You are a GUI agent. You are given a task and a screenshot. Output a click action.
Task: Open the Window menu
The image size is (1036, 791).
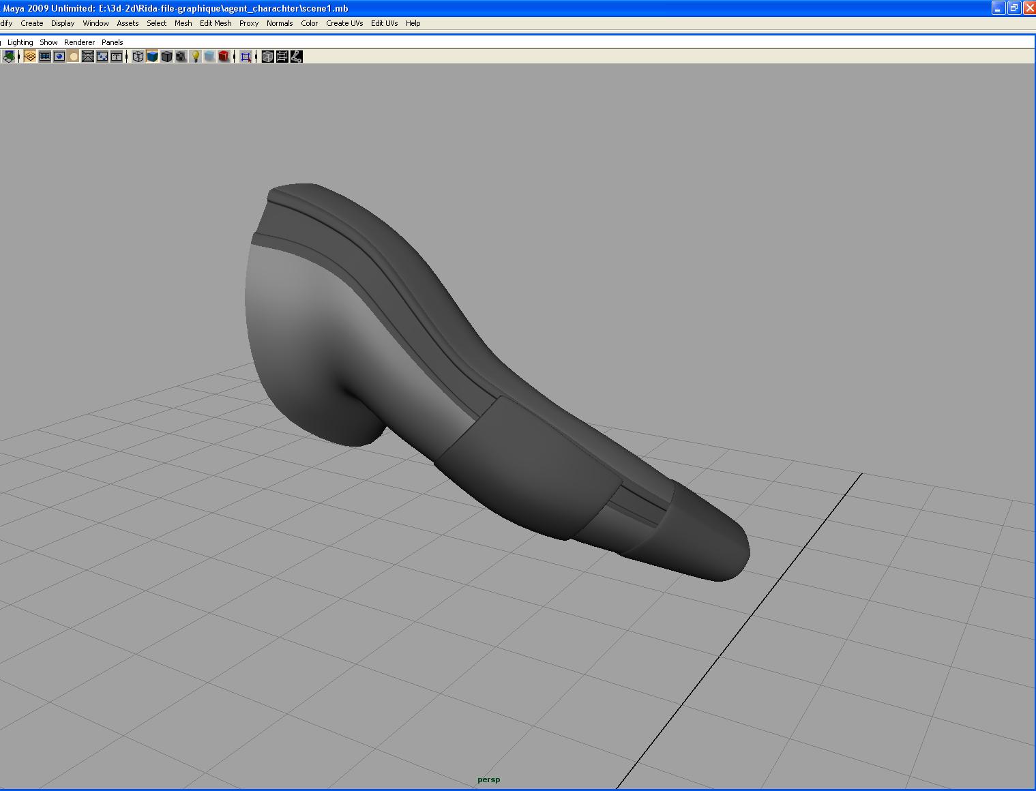(95, 23)
